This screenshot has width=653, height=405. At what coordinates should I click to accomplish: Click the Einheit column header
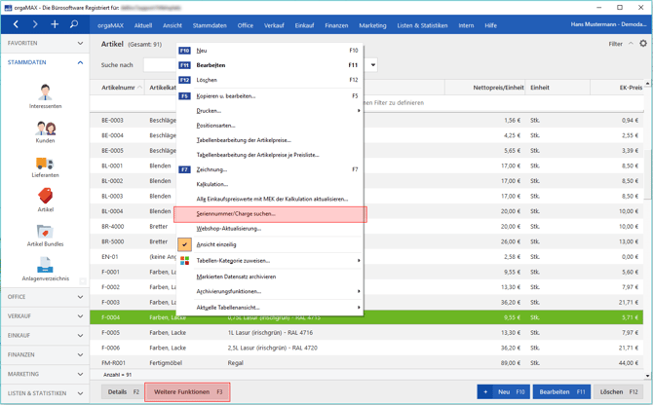pyautogui.click(x=557, y=88)
